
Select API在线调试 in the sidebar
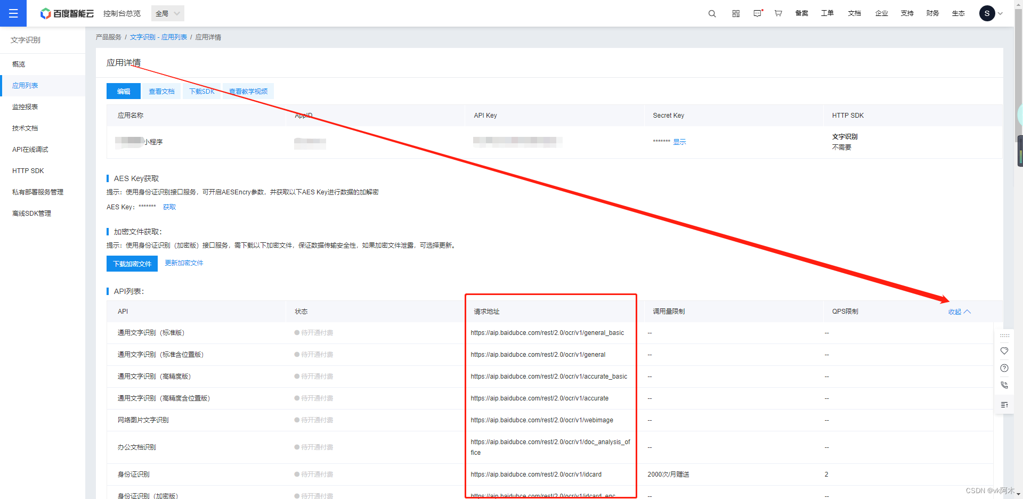[43, 150]
